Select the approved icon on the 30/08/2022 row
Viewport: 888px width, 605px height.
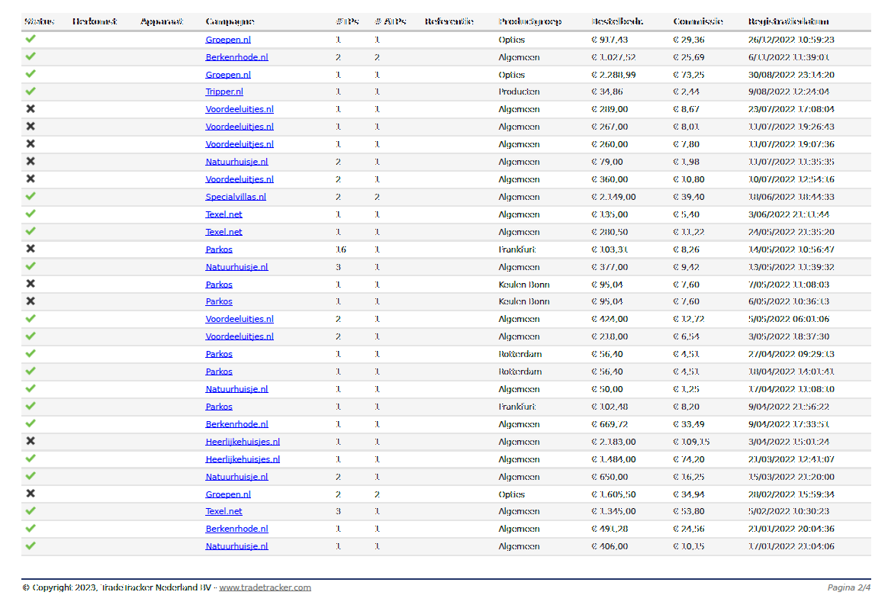point(31,74)
